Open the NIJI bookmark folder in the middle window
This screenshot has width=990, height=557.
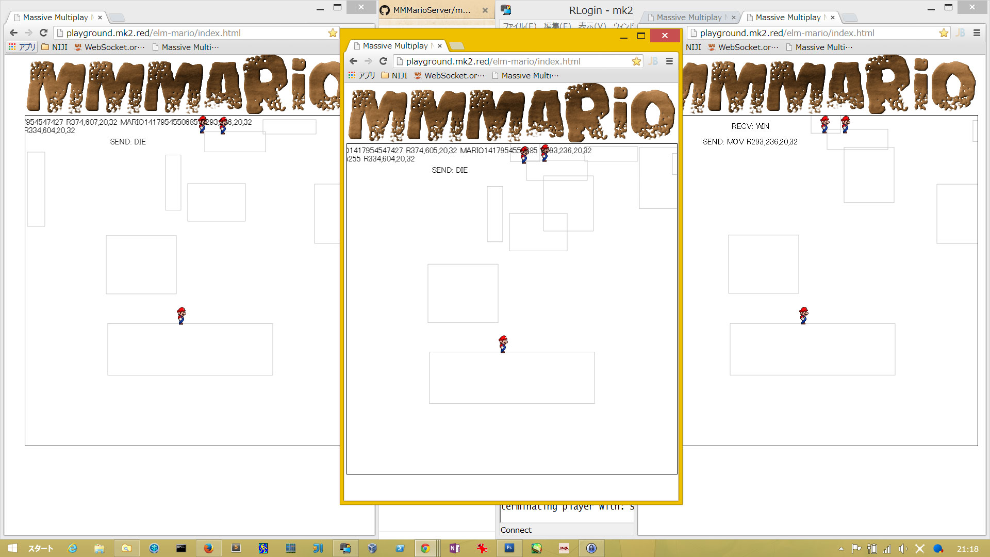pyautogui.click(x=394, y=76)
